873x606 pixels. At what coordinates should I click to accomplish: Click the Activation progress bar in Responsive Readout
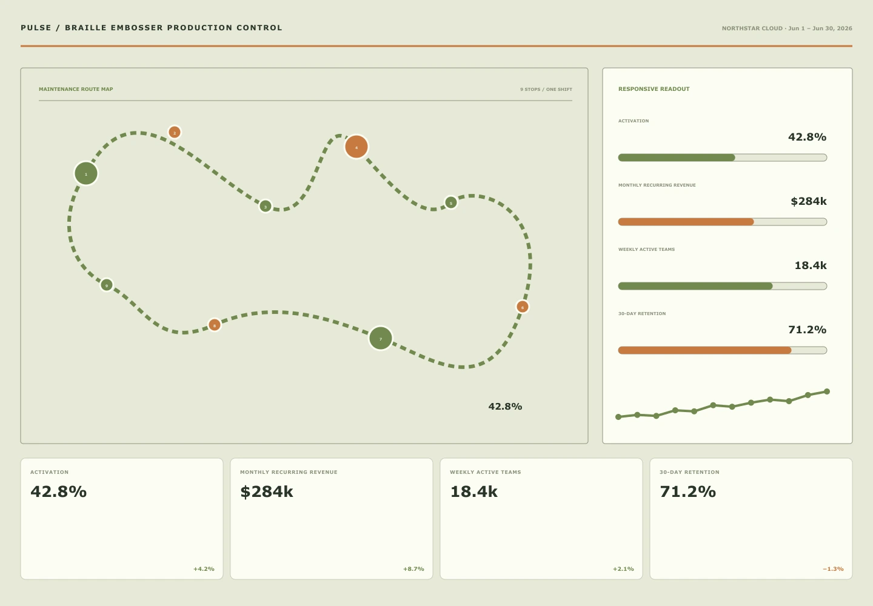[723, 158]
